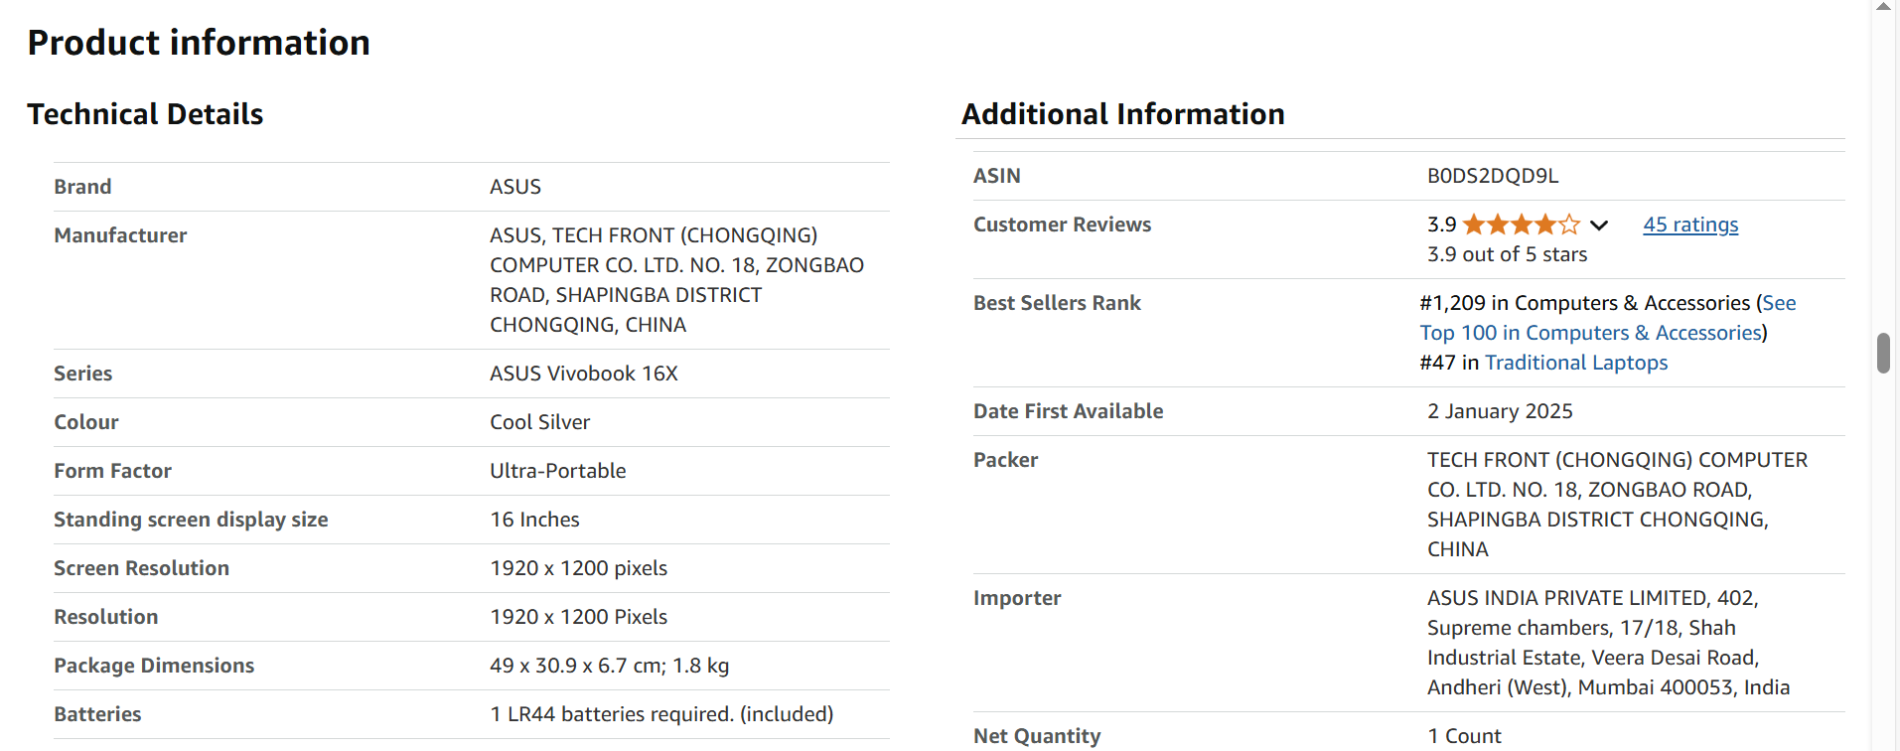This screenshot has height=751, width=1900.
Task: Click the Brand value ASUS
Action: click(x=515, y=187)
